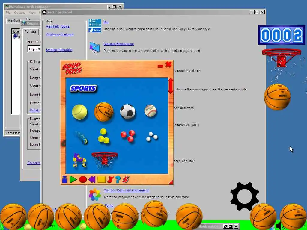The image size is (307, 230).
Task: Click the Bar settings icon
Action: click(x=95, y=26)
